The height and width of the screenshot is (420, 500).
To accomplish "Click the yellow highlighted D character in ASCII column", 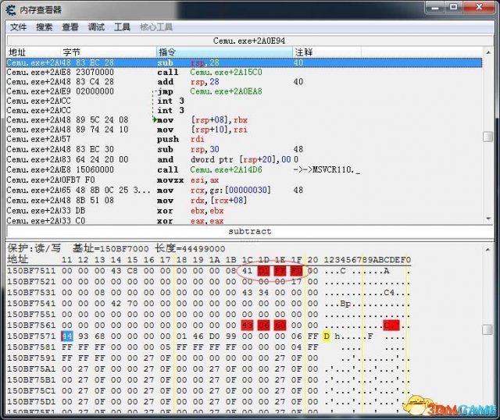I will [327, 336].
